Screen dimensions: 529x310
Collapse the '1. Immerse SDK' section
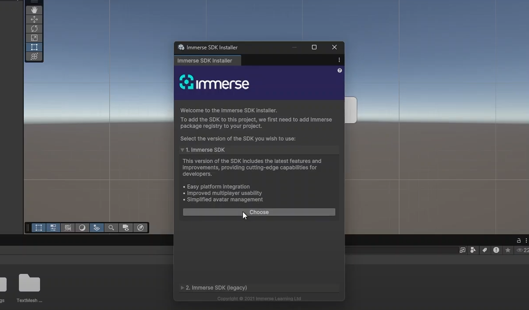pyautogui.click(x=259, y=150)
